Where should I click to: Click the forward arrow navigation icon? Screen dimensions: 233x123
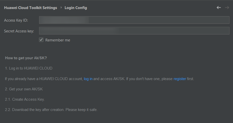(x=227, y=8)
